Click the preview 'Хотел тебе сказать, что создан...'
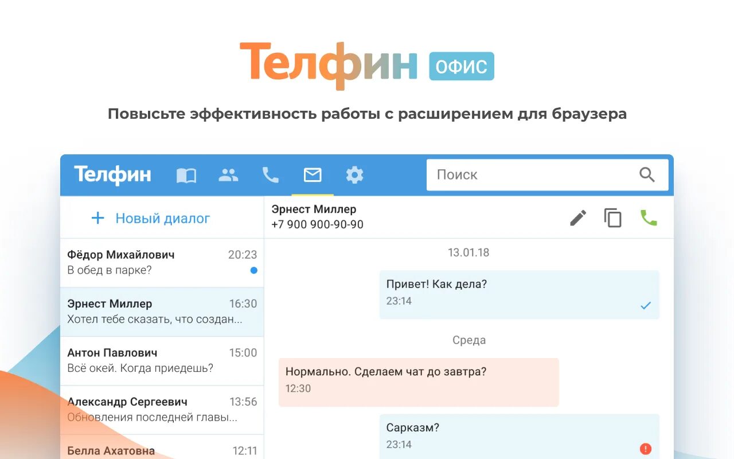 (x=155, y=320)
